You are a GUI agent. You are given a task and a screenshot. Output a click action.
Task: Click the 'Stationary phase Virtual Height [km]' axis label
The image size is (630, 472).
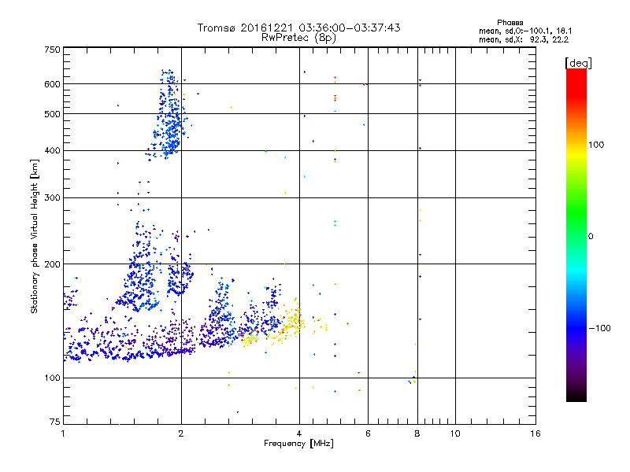click(x=35, y=237)
